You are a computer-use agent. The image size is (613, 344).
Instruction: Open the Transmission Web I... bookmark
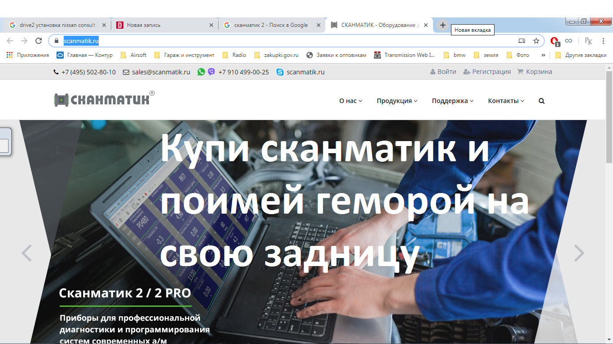tap(405, 55)
